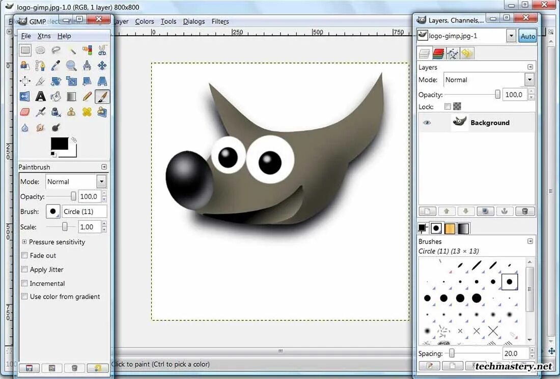Choose the Text tool

[x=40, y=96]
